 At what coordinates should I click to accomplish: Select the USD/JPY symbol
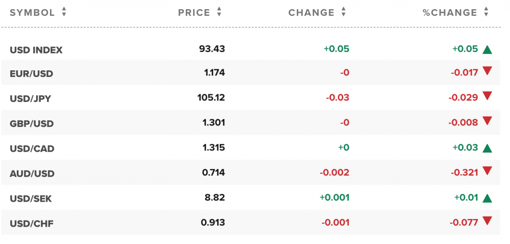31,99
